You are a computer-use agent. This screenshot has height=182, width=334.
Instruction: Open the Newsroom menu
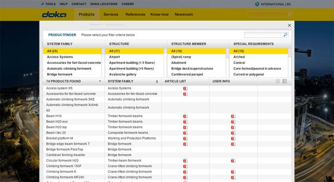[x=184, y=15]
